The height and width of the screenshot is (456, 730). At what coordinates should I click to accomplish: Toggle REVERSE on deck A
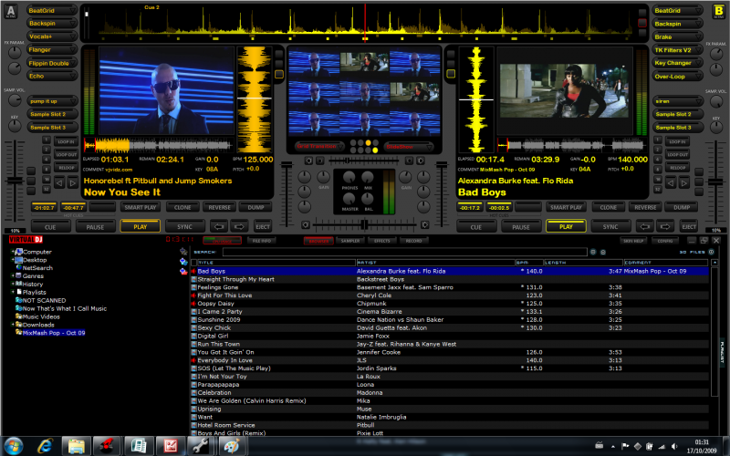pyautogui.click(x=220, y=208)
